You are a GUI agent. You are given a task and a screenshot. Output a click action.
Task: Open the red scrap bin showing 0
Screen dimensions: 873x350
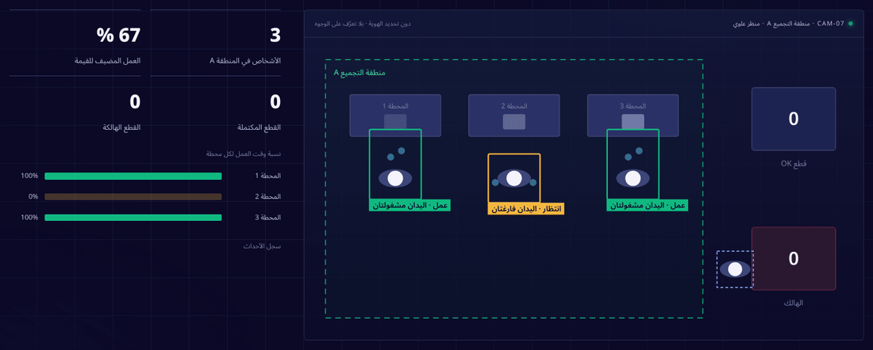[x=794, y=258]
